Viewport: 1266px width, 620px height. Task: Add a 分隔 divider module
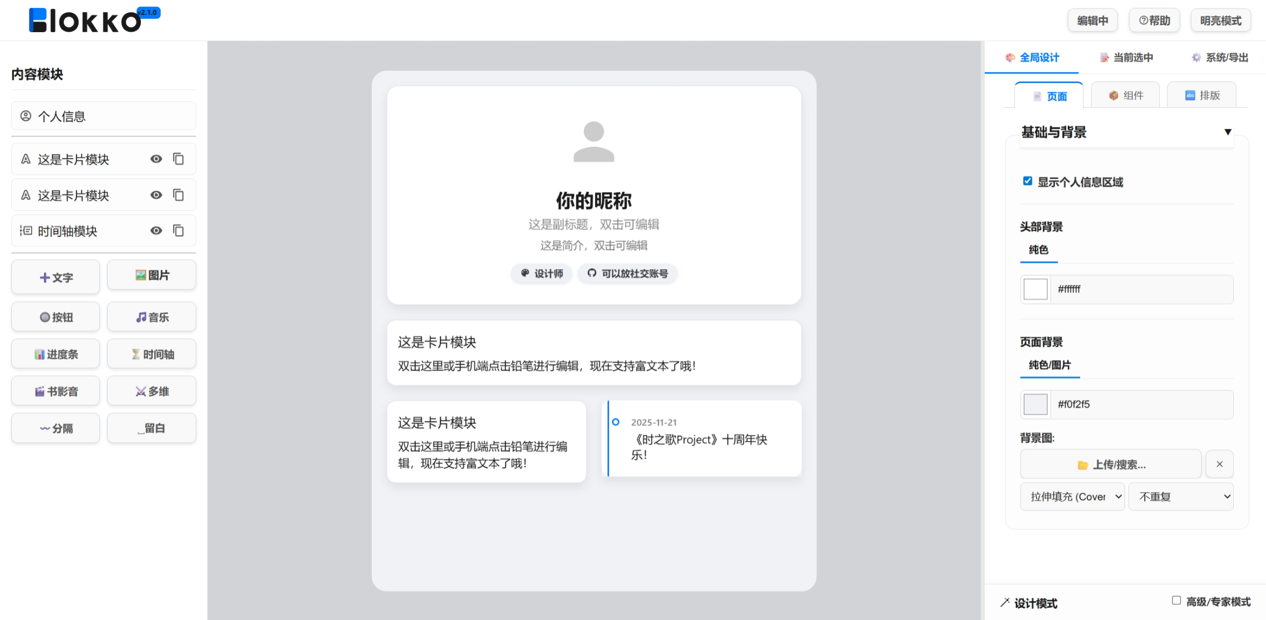55,428
